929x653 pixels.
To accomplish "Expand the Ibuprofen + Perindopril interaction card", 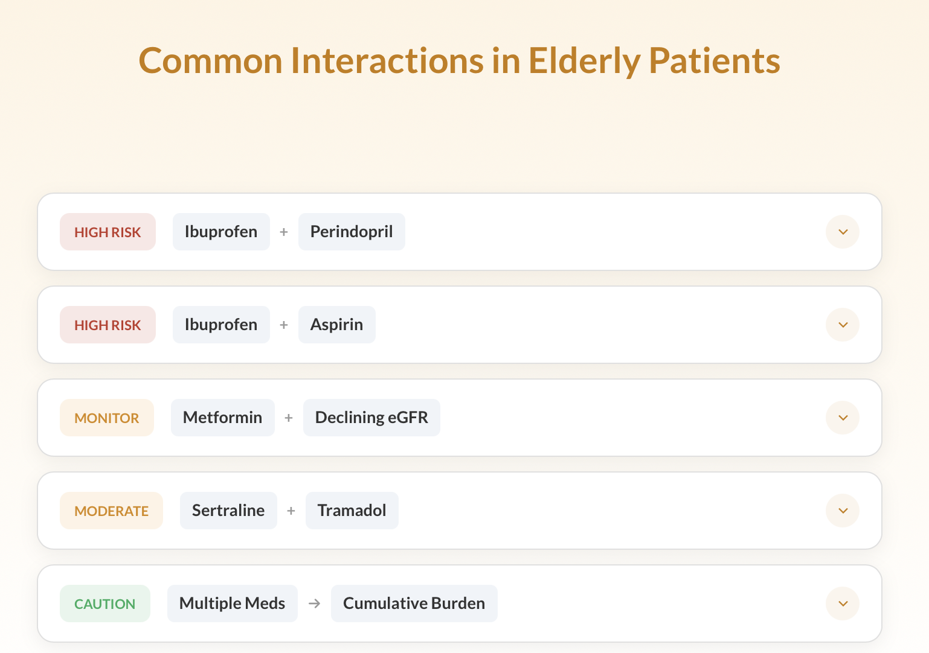I will click(x=843, y=232).
